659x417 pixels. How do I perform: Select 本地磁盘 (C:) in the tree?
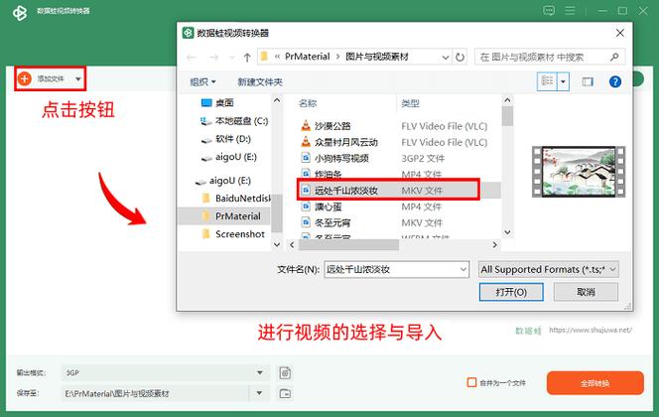[234, 121]
